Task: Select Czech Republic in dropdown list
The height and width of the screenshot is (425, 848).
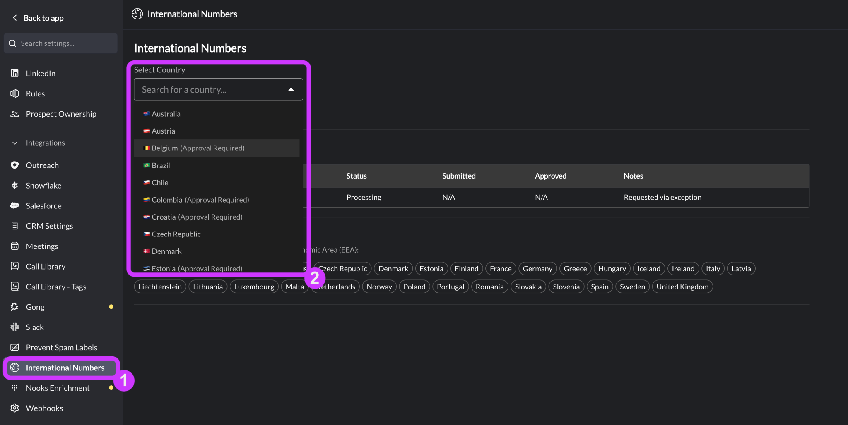Action: (217, 234)
